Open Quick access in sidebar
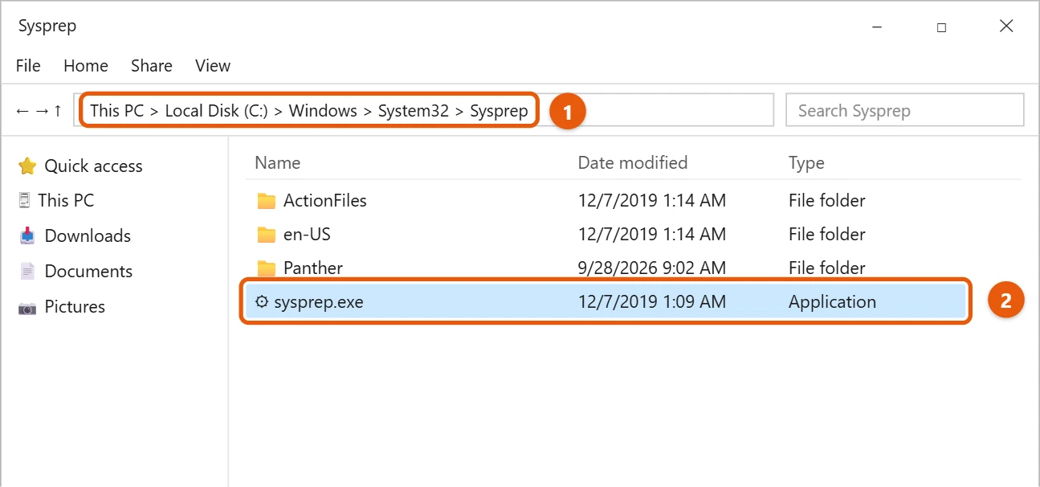1040x487 pixels. [93, 166]
